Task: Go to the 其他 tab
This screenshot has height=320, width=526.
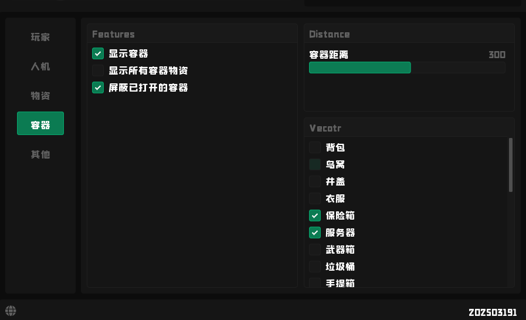Action: coord(40,154)
